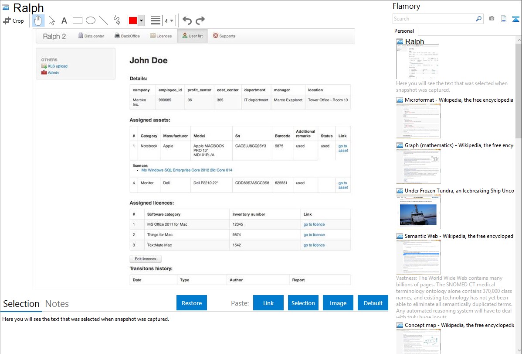Switch to the Notes tab
This screenshot has width=522, height=354.
point(57,304)
